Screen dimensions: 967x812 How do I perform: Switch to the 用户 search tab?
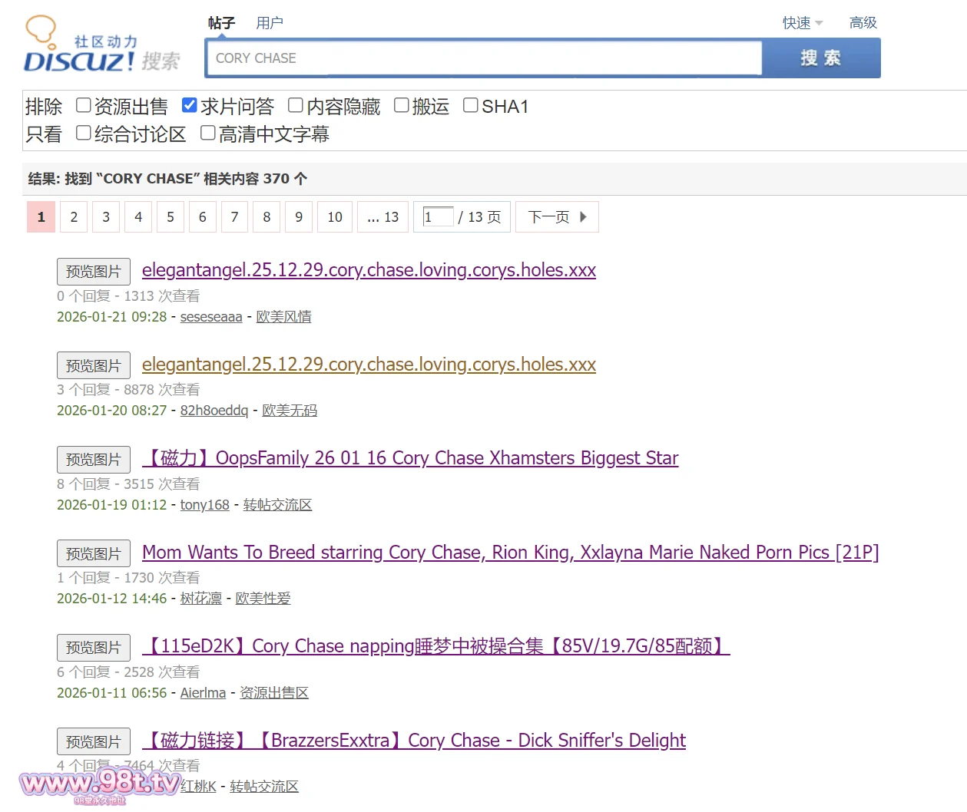269,23
